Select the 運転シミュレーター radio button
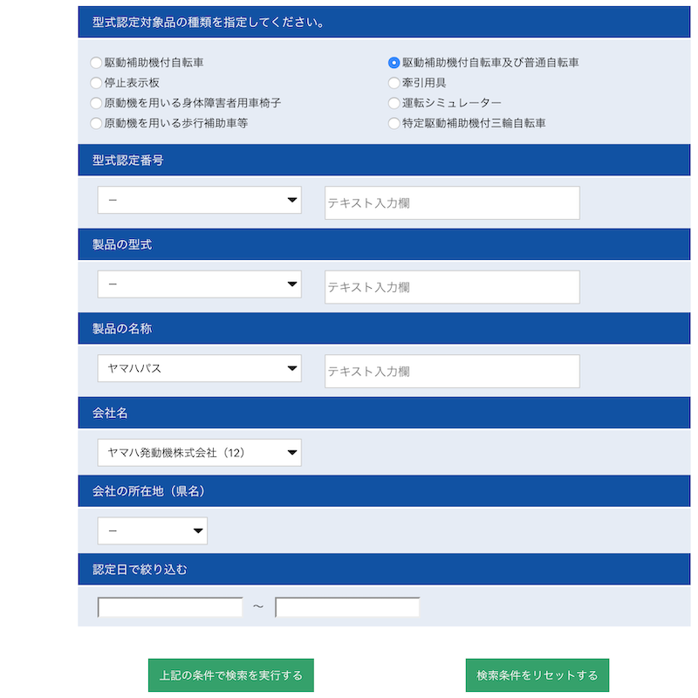This screenshot has width=698, height=698. point(394,103)
